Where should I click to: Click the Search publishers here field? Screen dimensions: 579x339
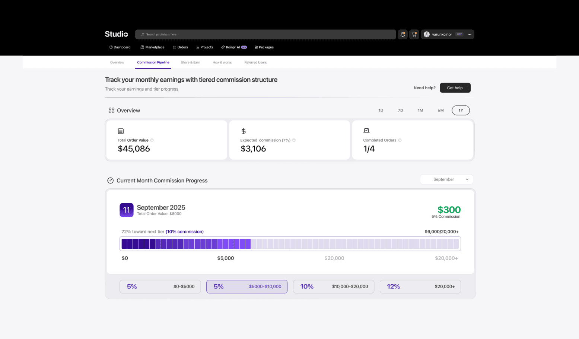point(265,34)
